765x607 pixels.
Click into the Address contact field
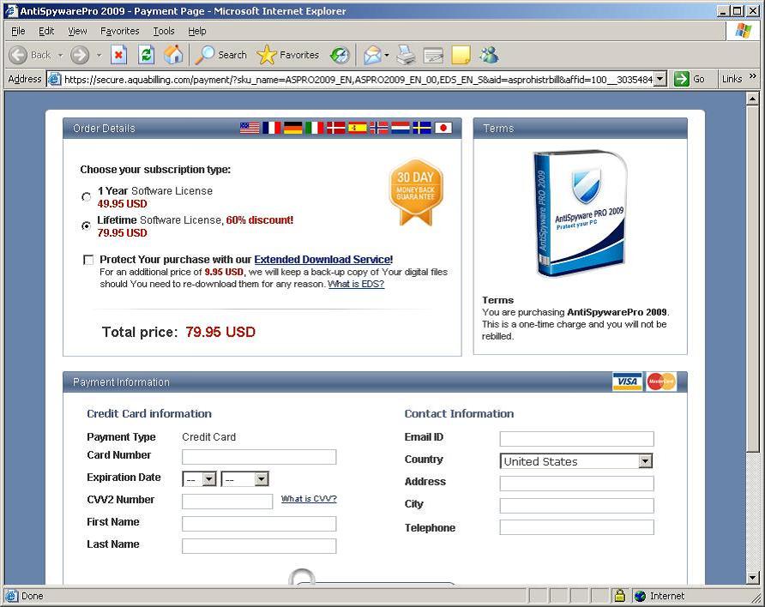576,484
